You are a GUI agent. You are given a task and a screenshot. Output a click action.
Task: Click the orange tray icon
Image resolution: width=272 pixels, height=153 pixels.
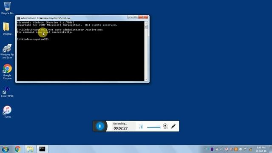(x=236, y=149)
